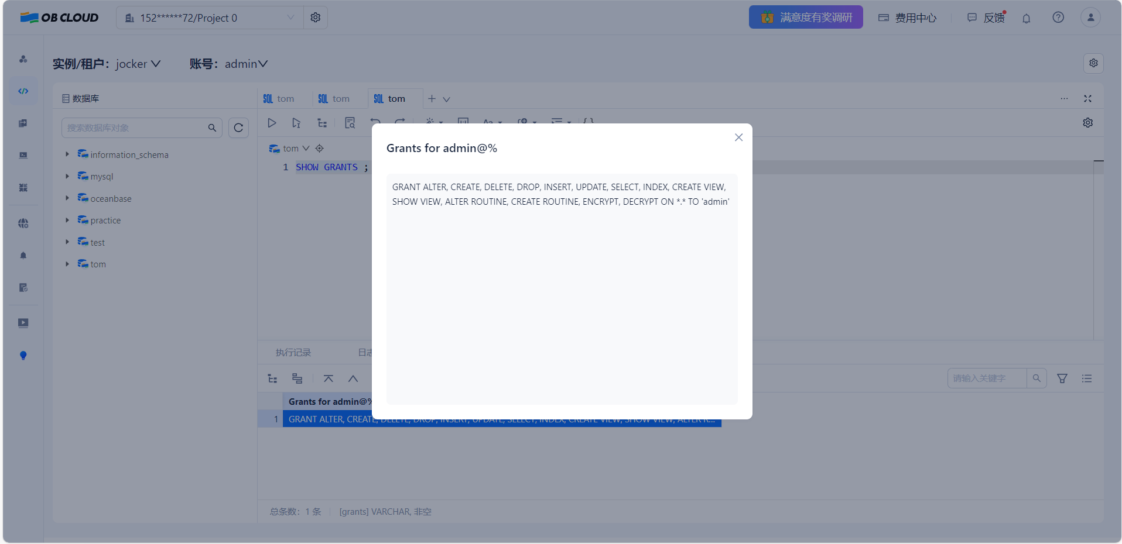1122x544 pixels.
Task: Open the notification bell icon
Action: pos(1026,18)
